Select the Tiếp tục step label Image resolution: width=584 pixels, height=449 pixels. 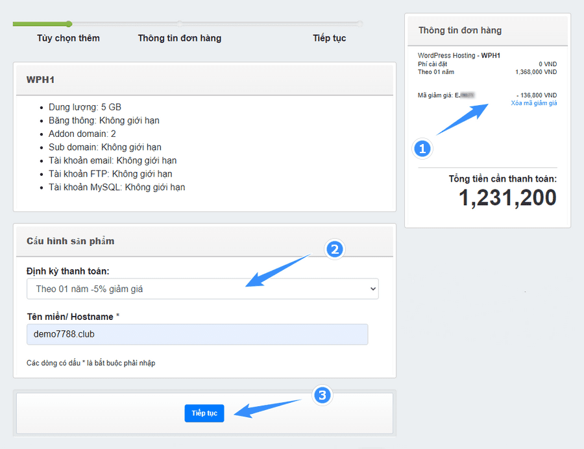[x=329, y=38]
